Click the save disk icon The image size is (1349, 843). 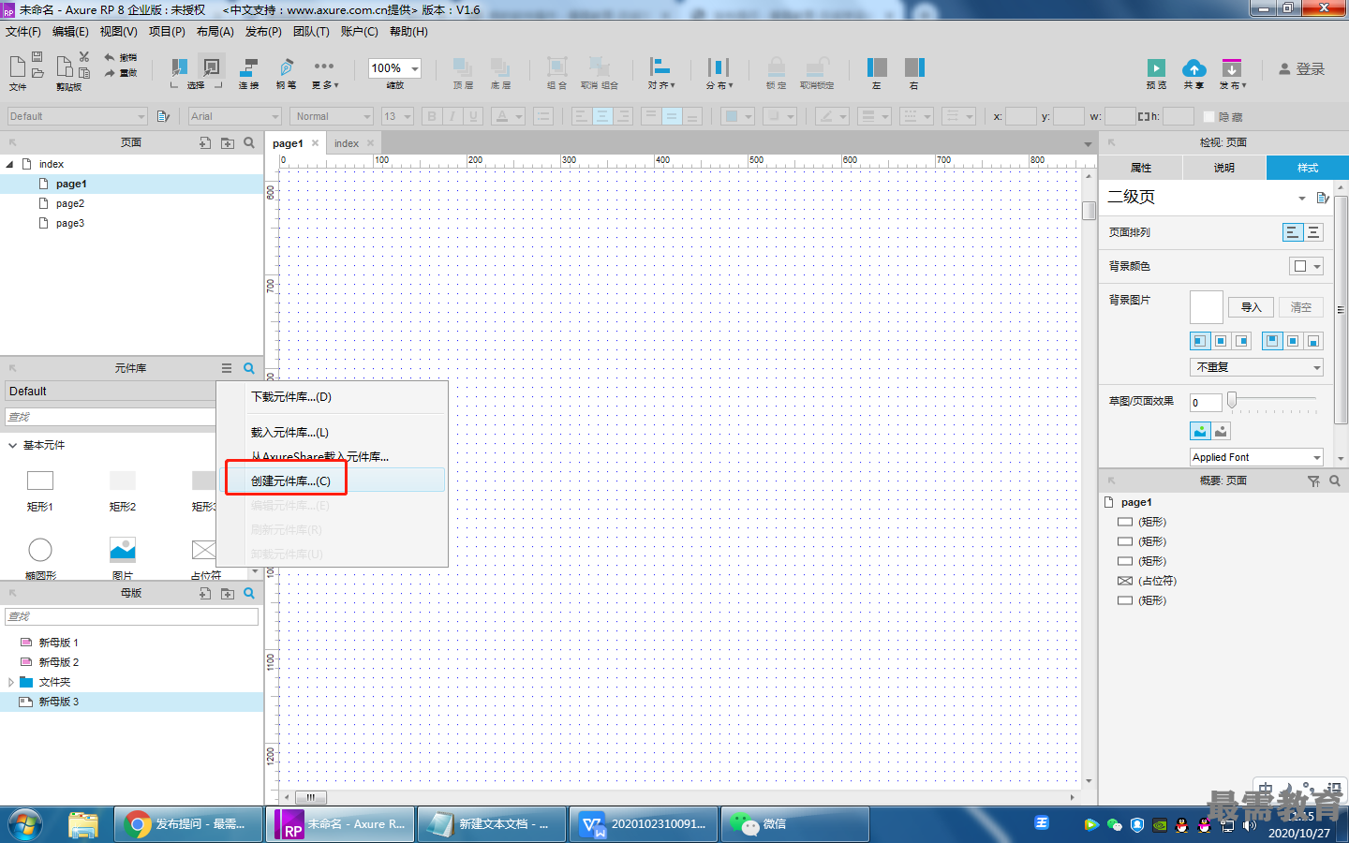[x=37, y=57]
